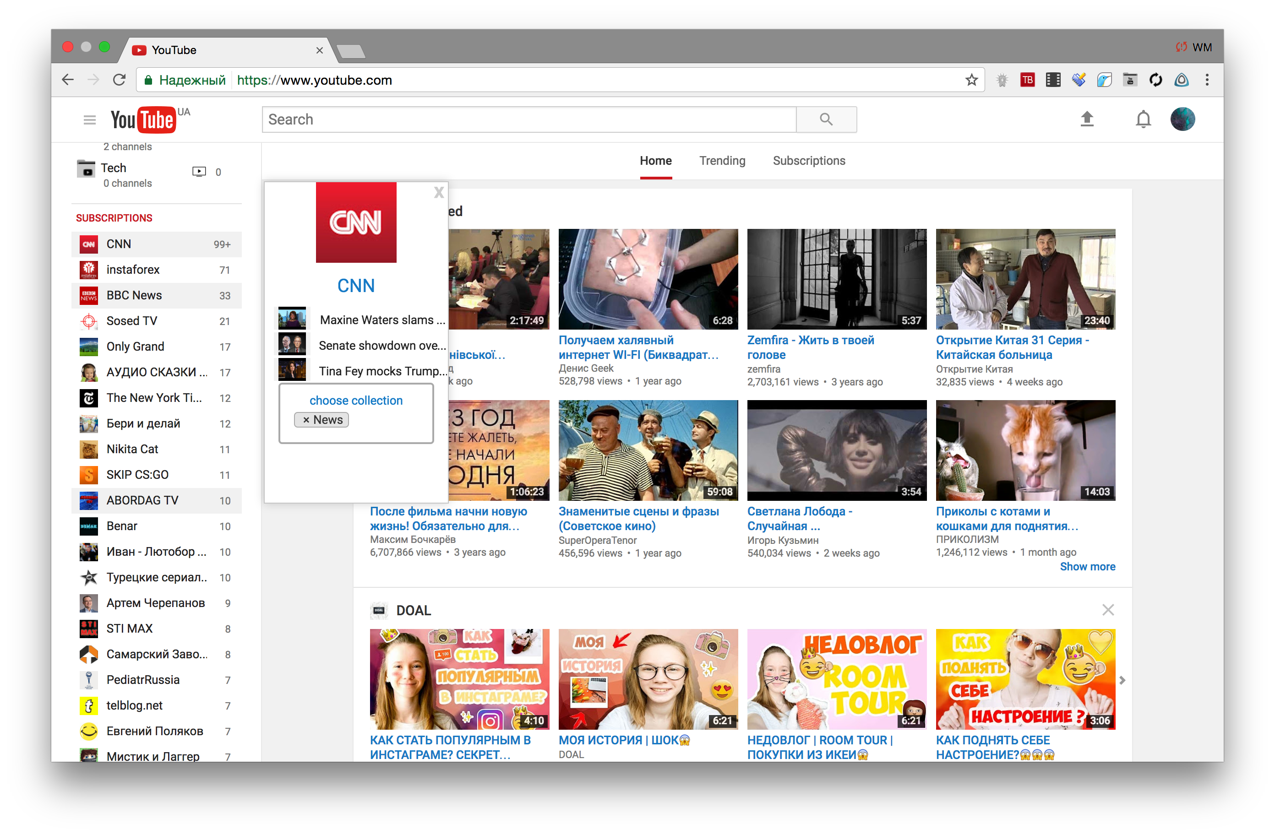
Task: Open the notifications bell
Action: tap(1143, 119)
